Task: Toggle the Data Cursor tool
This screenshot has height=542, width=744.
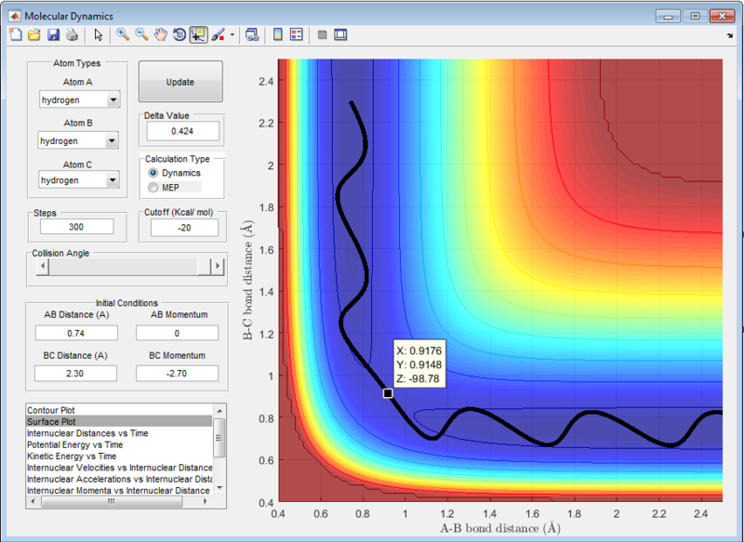Action: click(x=198, y=35)
